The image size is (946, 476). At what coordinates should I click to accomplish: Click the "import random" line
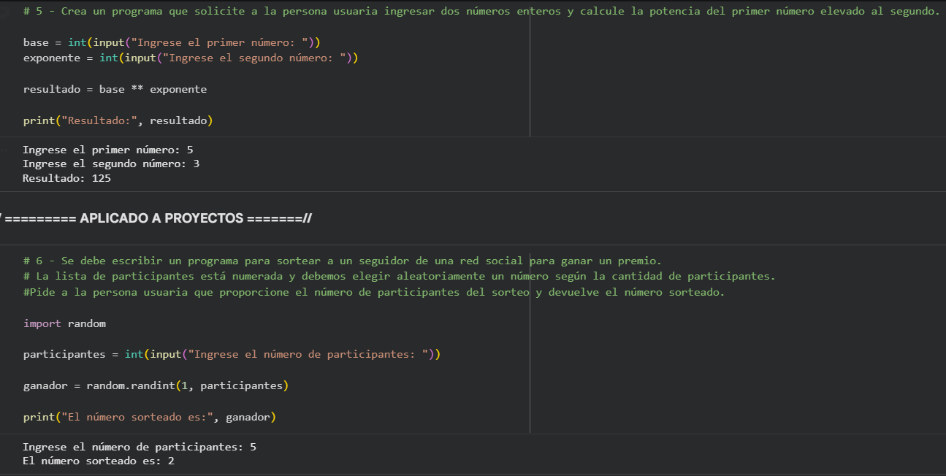64,323
